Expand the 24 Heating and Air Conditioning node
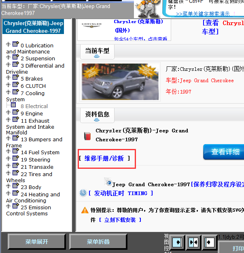 [8, 193]
